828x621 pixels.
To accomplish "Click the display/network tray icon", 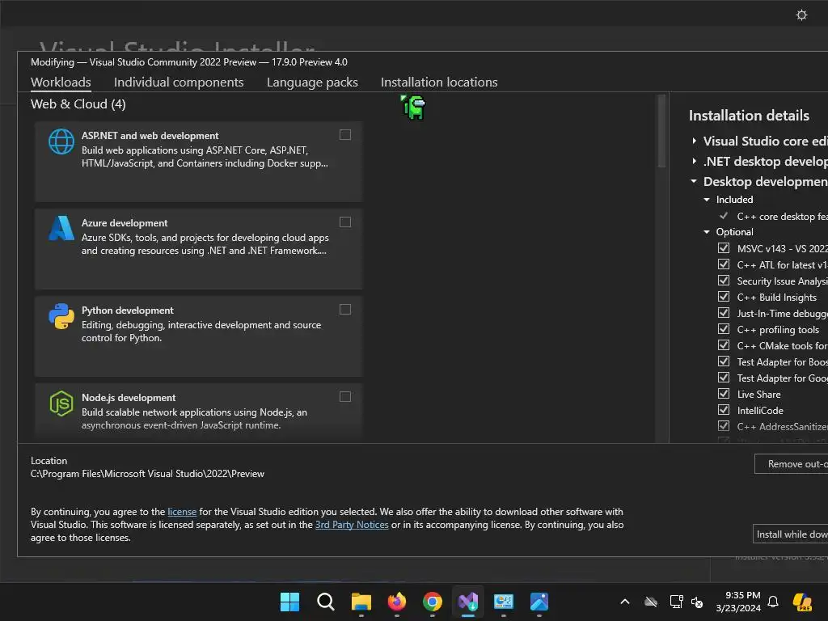I will click(x=676, y=602).
